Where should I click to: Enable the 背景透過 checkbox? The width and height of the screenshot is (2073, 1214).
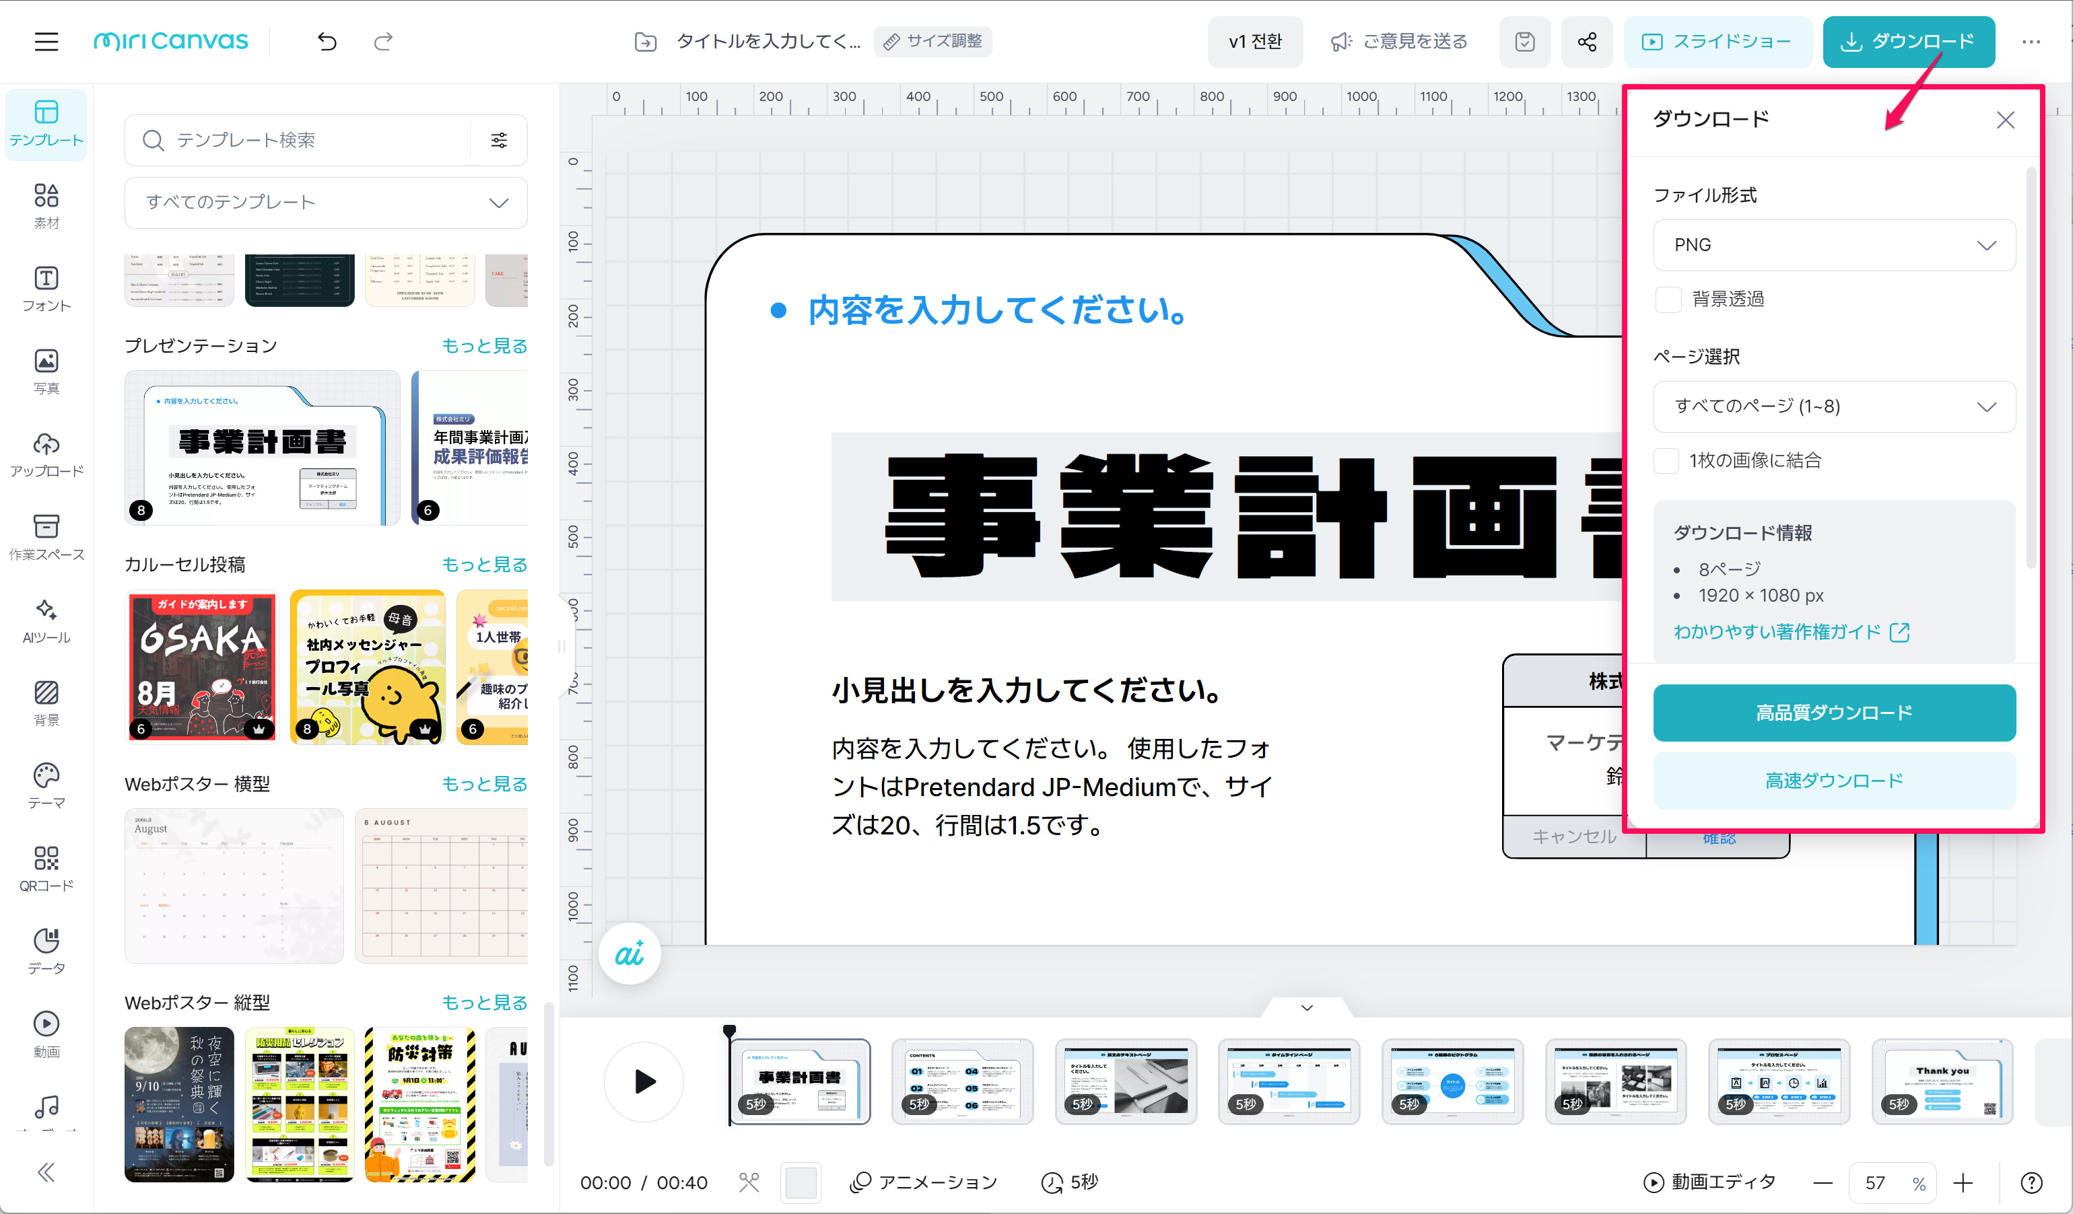click(1668, 299)
